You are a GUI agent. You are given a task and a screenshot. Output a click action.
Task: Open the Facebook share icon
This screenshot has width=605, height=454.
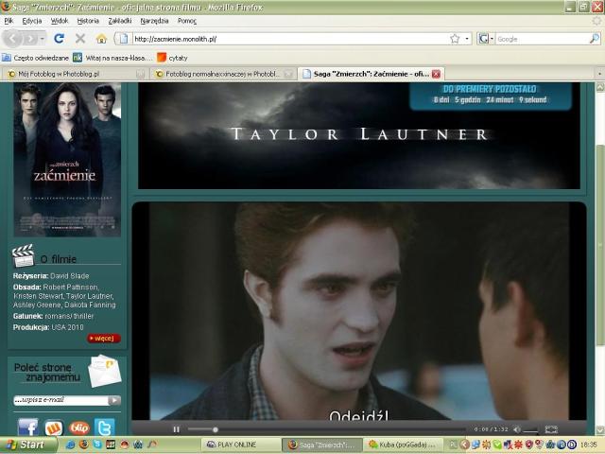(28, 427)
